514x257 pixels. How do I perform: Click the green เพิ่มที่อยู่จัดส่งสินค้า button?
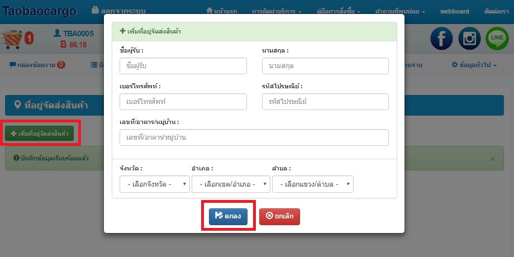39,134
